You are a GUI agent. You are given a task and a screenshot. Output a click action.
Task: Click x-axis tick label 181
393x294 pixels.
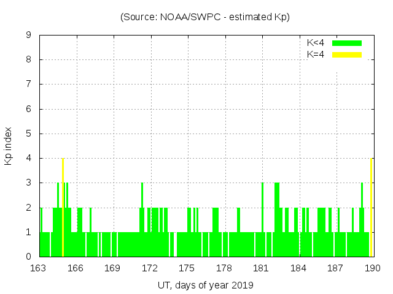(261, 268)
